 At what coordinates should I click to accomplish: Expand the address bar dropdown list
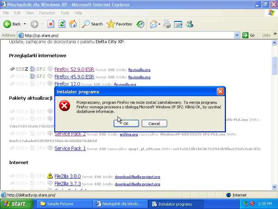point(237,35)
